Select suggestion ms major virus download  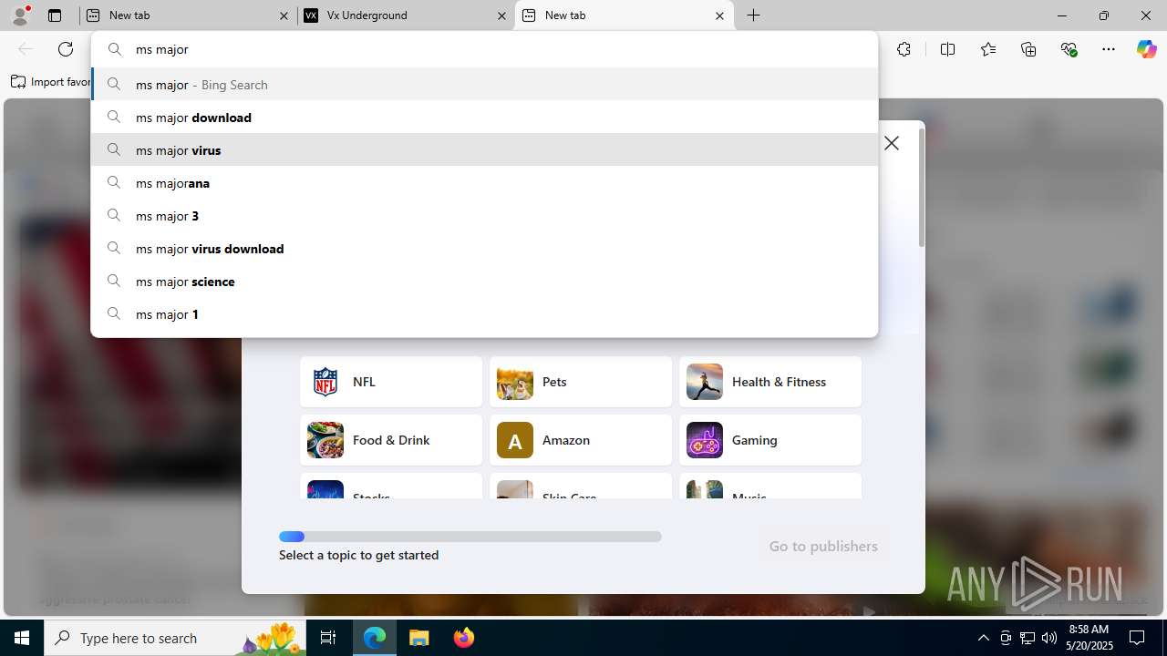click(484, 249)
